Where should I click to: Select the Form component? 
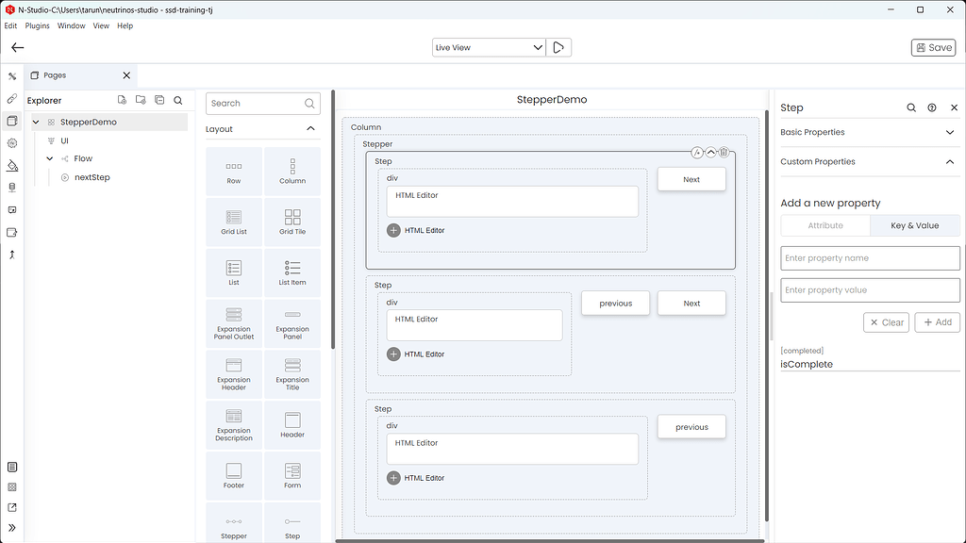[x=292, y=476]
